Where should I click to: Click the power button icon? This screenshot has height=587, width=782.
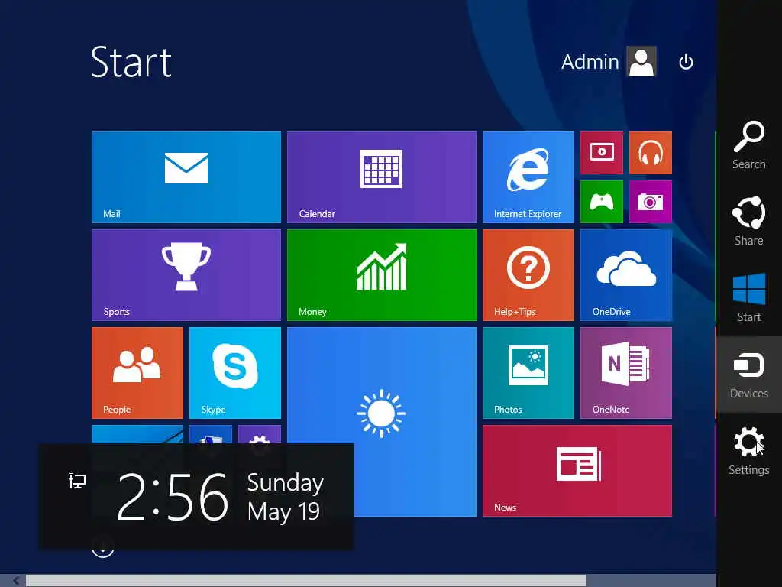click(x=687, y=62)
